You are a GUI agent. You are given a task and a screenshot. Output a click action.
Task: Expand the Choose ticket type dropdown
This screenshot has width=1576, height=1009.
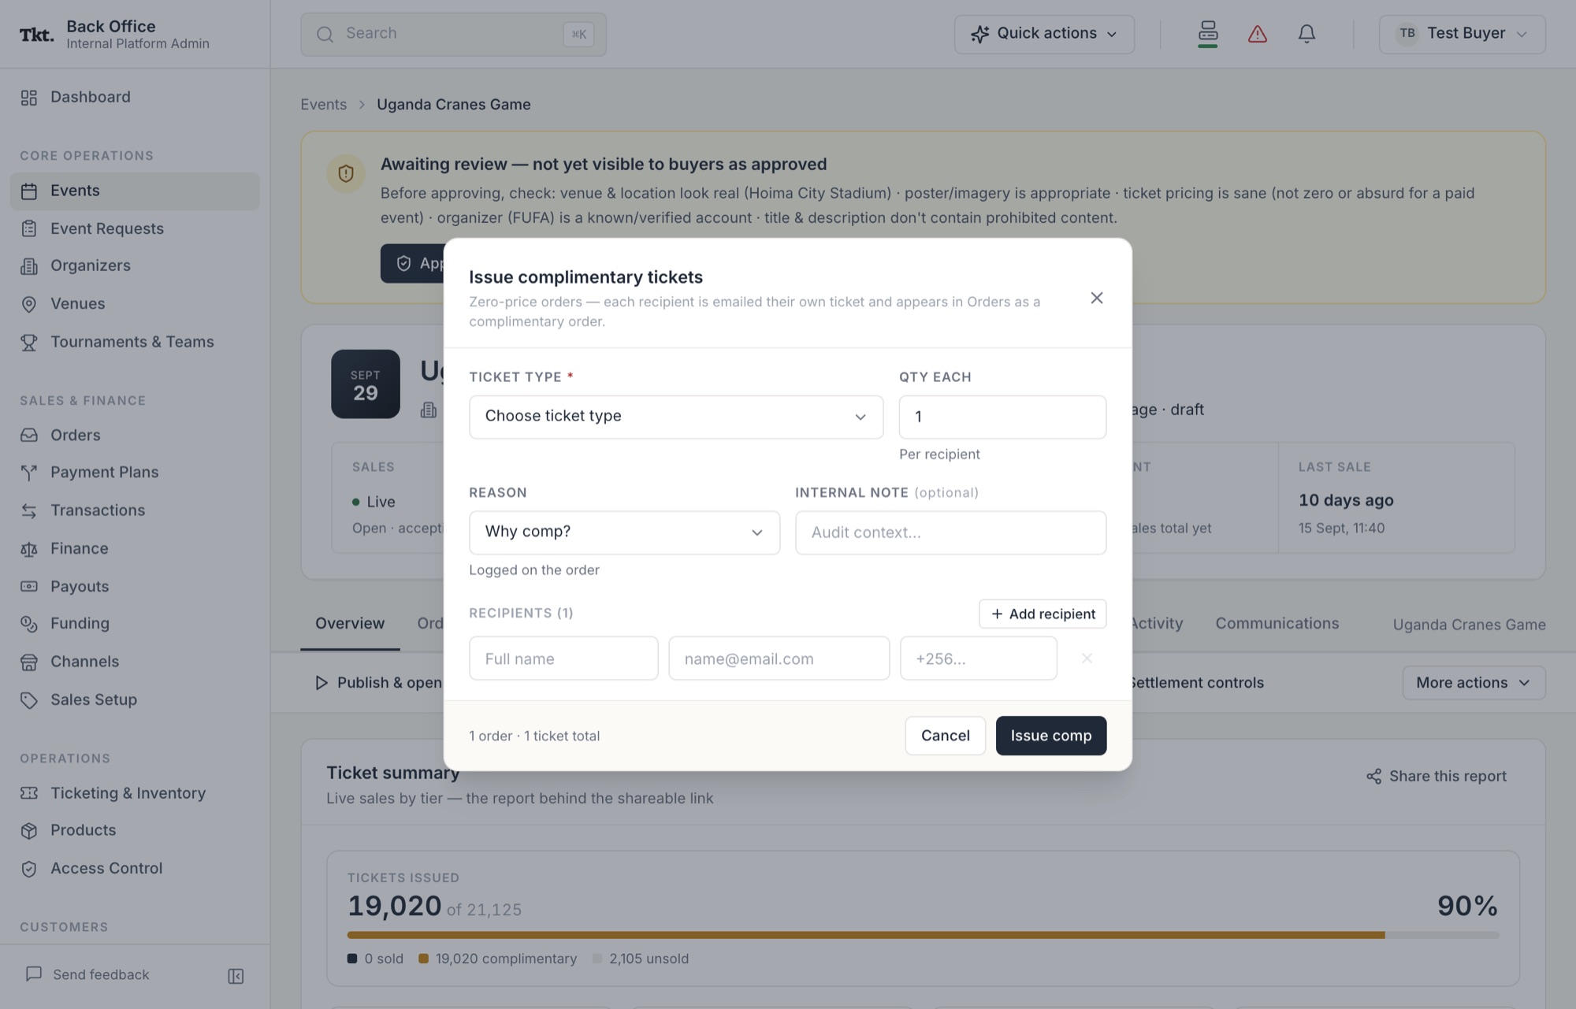675,417
